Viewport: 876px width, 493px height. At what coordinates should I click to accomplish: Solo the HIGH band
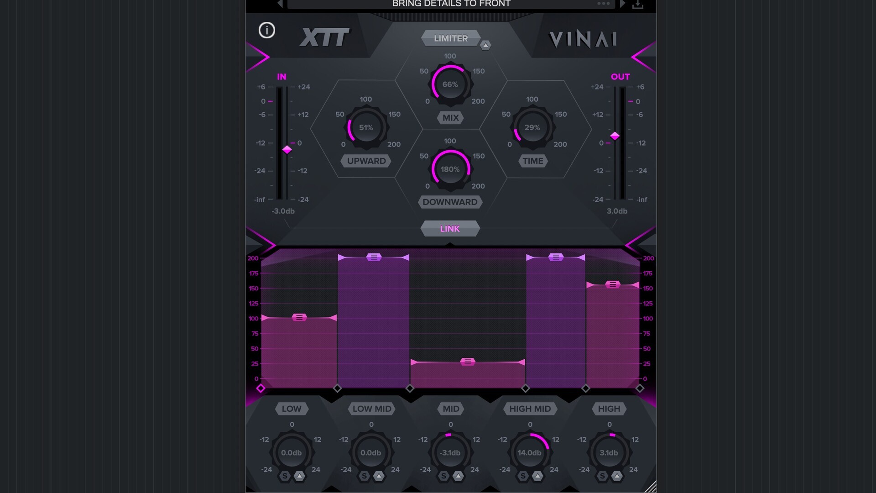point(602,477)
